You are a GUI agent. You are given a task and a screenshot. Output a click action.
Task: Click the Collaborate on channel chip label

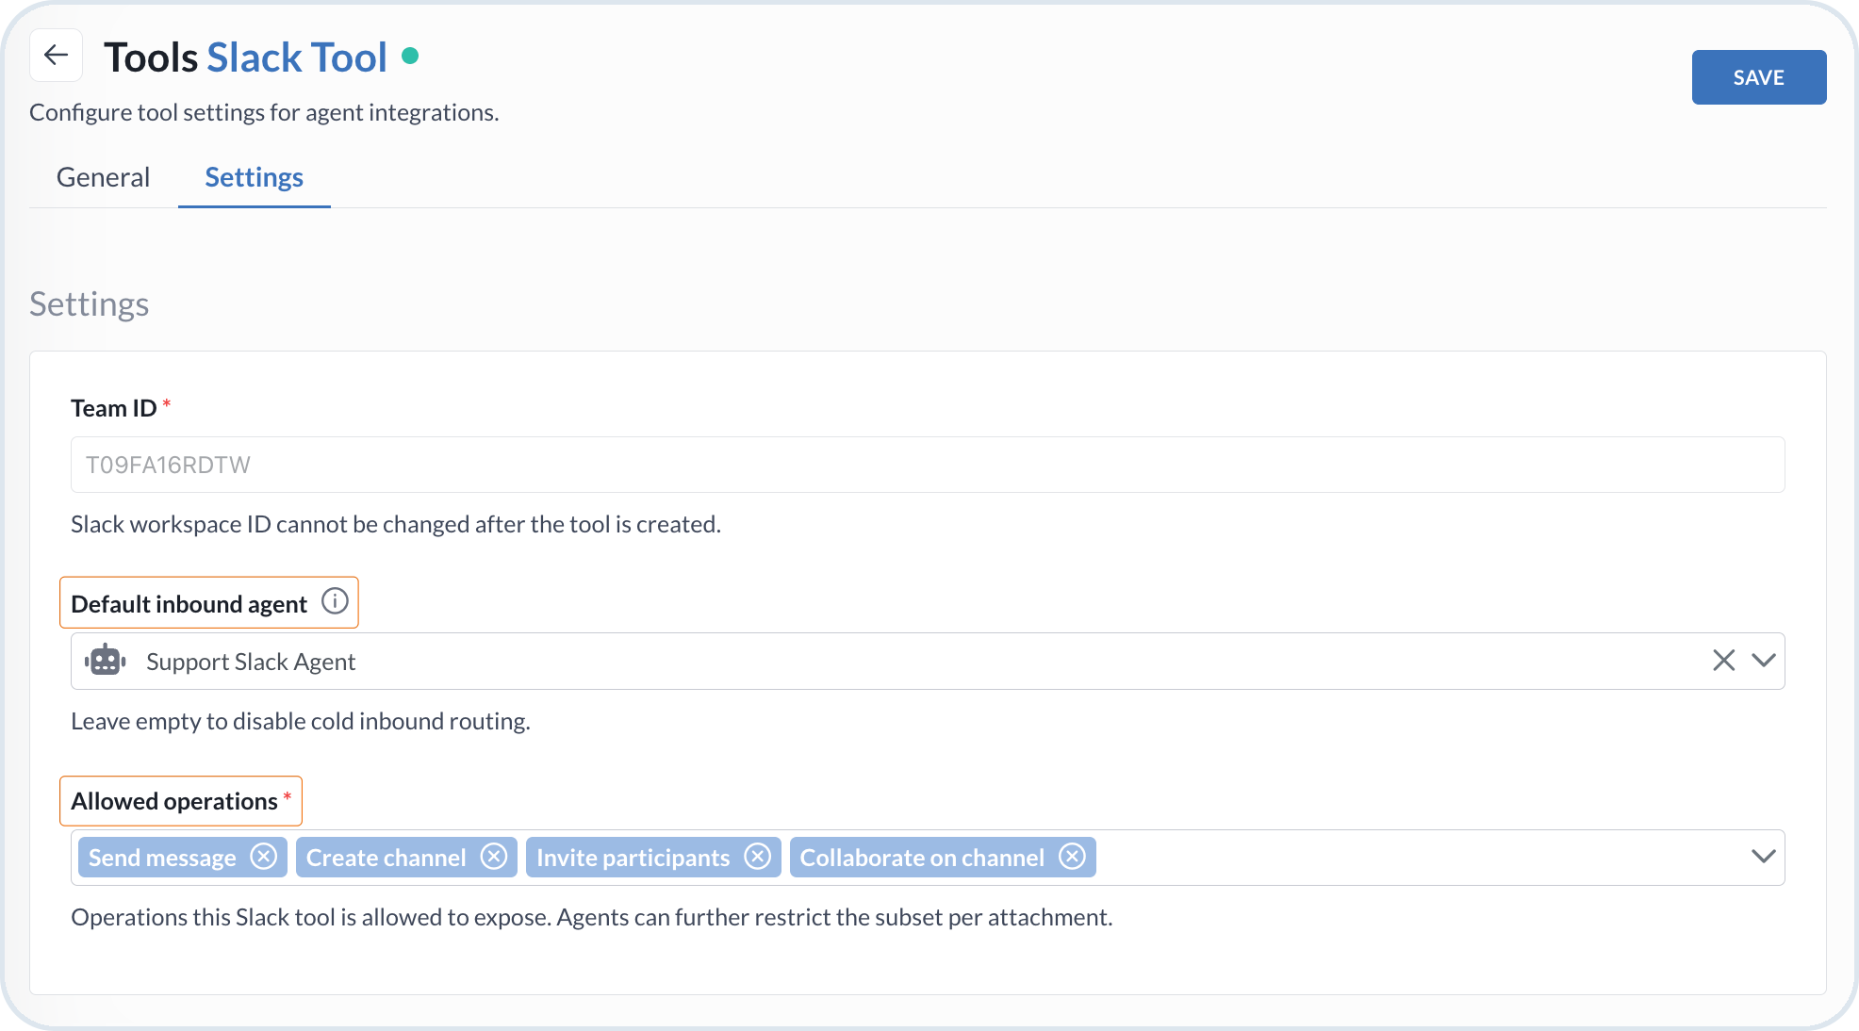click(x=922, y=858)
